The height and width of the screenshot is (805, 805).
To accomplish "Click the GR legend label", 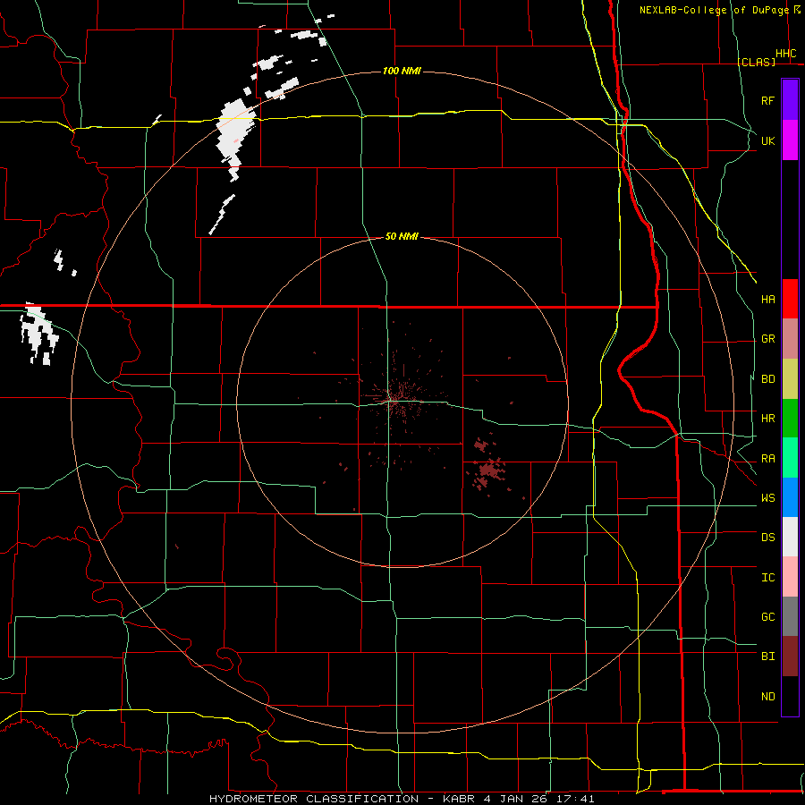I will click(767, 339).
